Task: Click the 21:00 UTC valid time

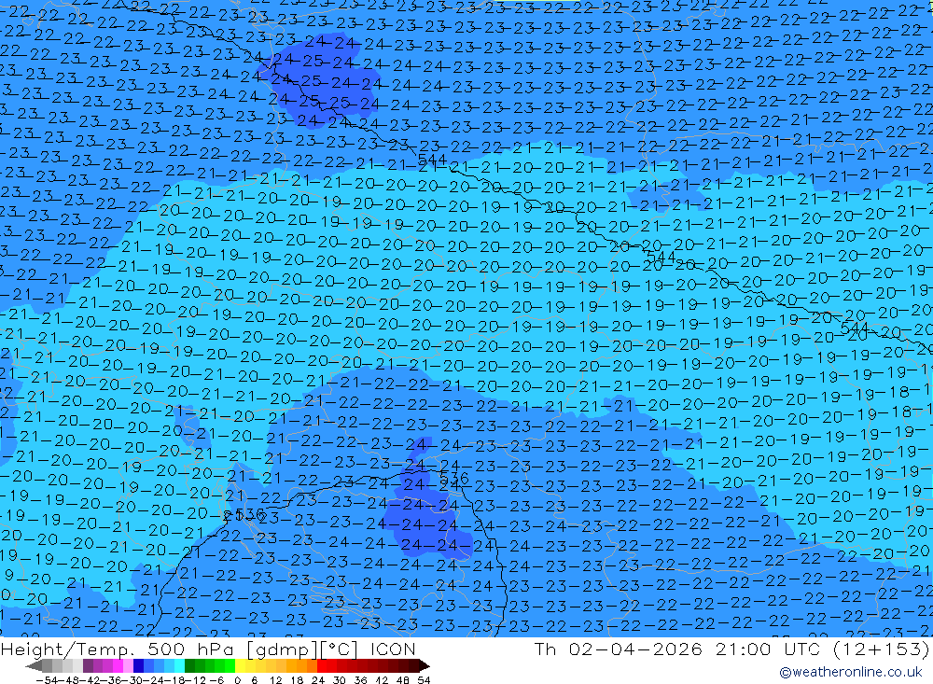Action: [770, 649]
